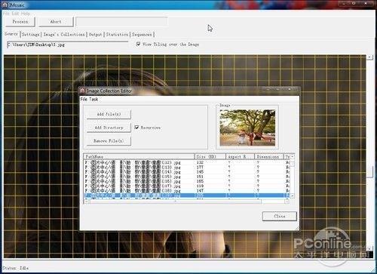
Task: Click the Add Directory button
Action: 109,128
